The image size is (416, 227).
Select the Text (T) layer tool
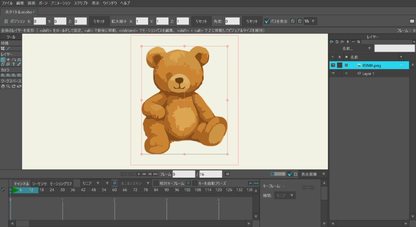click(x=13, y=64)
